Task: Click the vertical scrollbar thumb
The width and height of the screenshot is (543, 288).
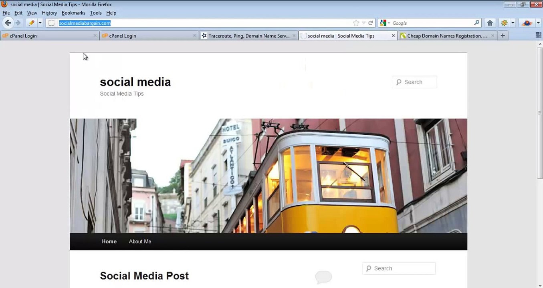Action: point(539,113)
